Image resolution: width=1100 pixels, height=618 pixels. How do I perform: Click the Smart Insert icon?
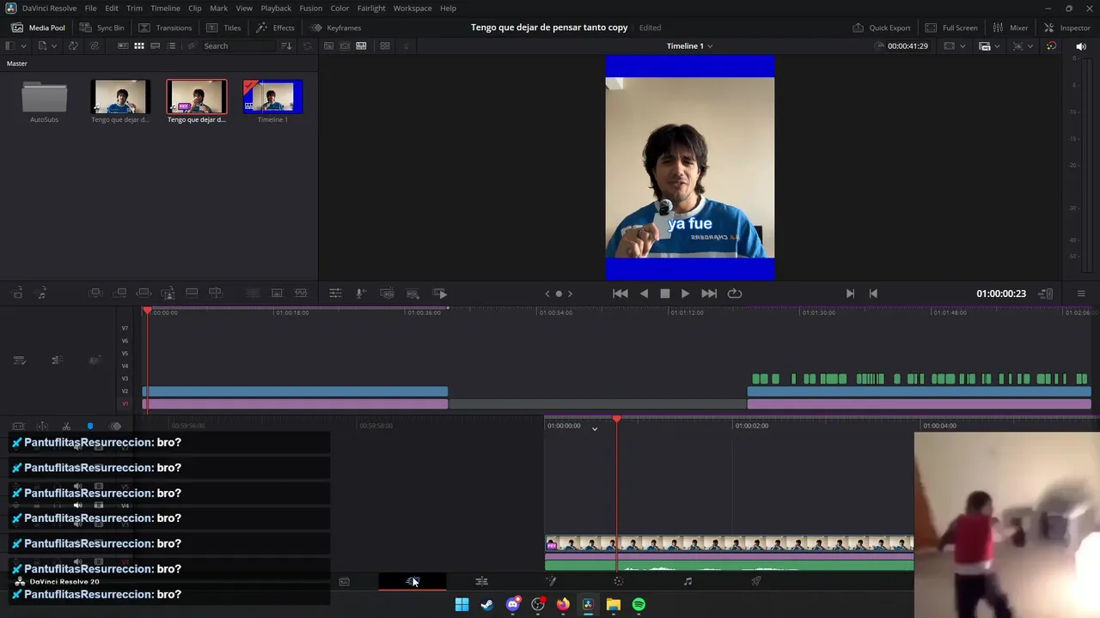coord(96,294)
